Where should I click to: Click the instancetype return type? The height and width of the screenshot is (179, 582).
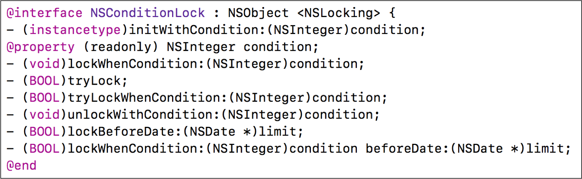coord(75,30)
